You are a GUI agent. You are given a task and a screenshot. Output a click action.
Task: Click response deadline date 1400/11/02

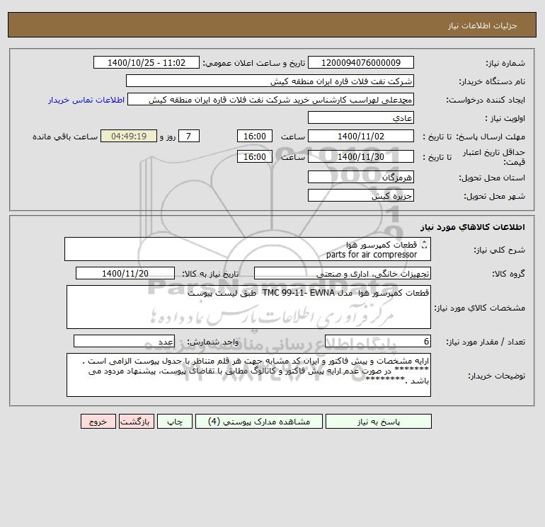[x=361, y=137]
